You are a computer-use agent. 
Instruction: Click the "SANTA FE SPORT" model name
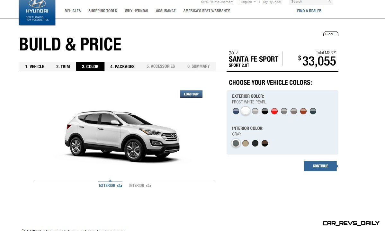(x=253, y=59)
